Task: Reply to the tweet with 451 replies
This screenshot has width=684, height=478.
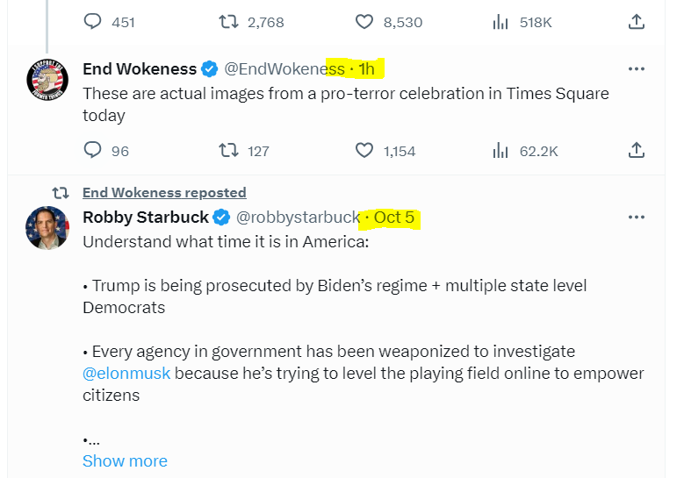Action: 93,22
